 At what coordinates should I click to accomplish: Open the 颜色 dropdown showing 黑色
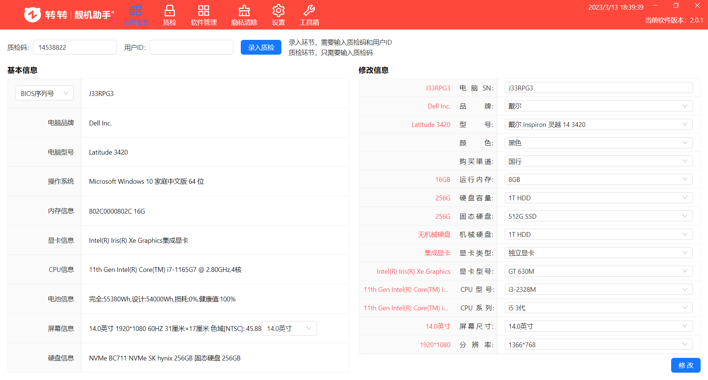coord(598,143)
